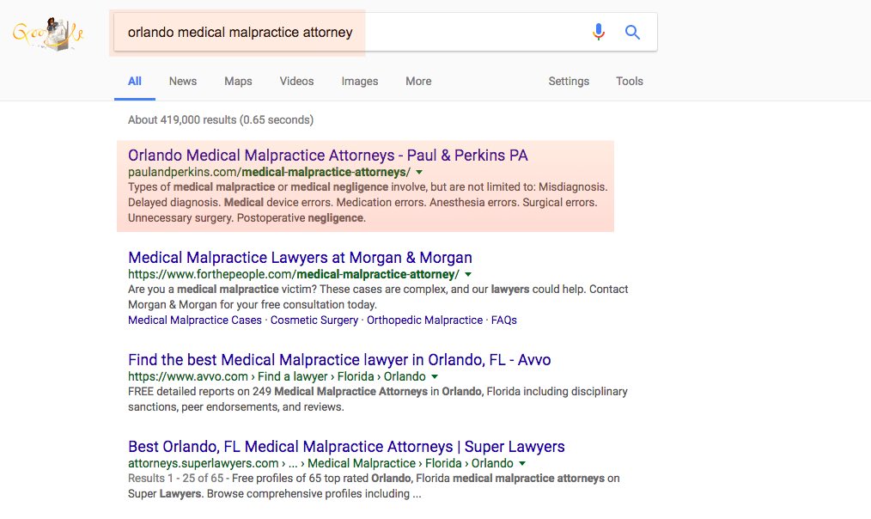This screenshot has height=519, width=871.
Task: Click snippet 'Are you a medical malpractice victim?'
Action: click(378, 296)
